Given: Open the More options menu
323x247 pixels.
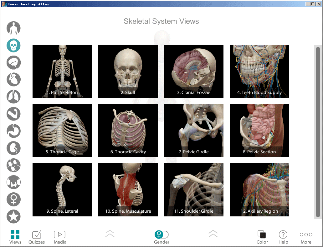Looking at the screenshot, I should click(306, 237).
